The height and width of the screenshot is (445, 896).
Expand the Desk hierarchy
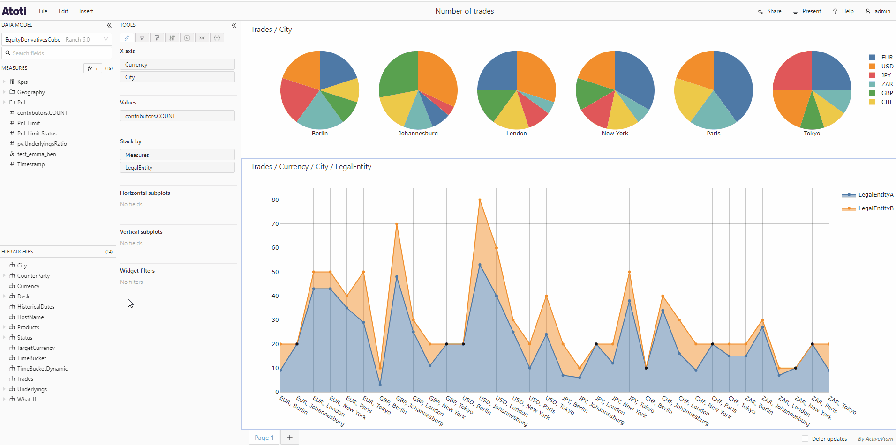pyautogui.click(x=4, y=296)
